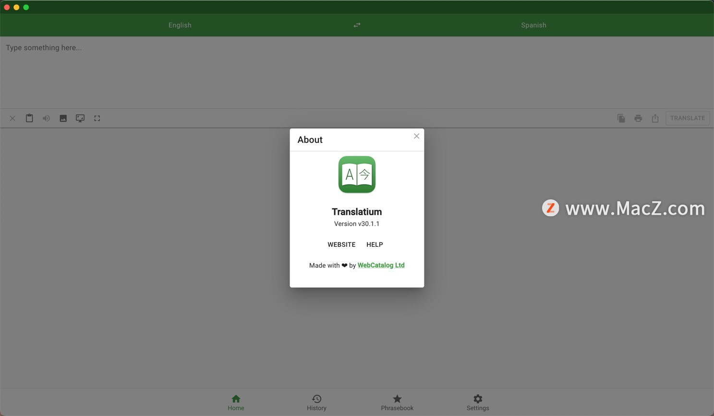Print the translation icon

[638, 118]
